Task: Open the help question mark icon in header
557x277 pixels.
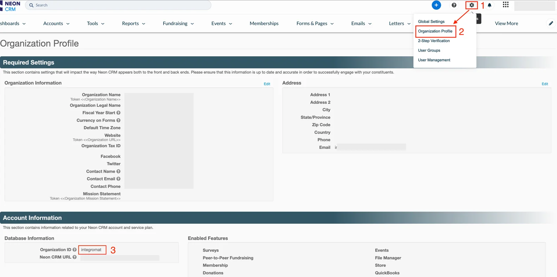Action: click(x=454, y=5)
